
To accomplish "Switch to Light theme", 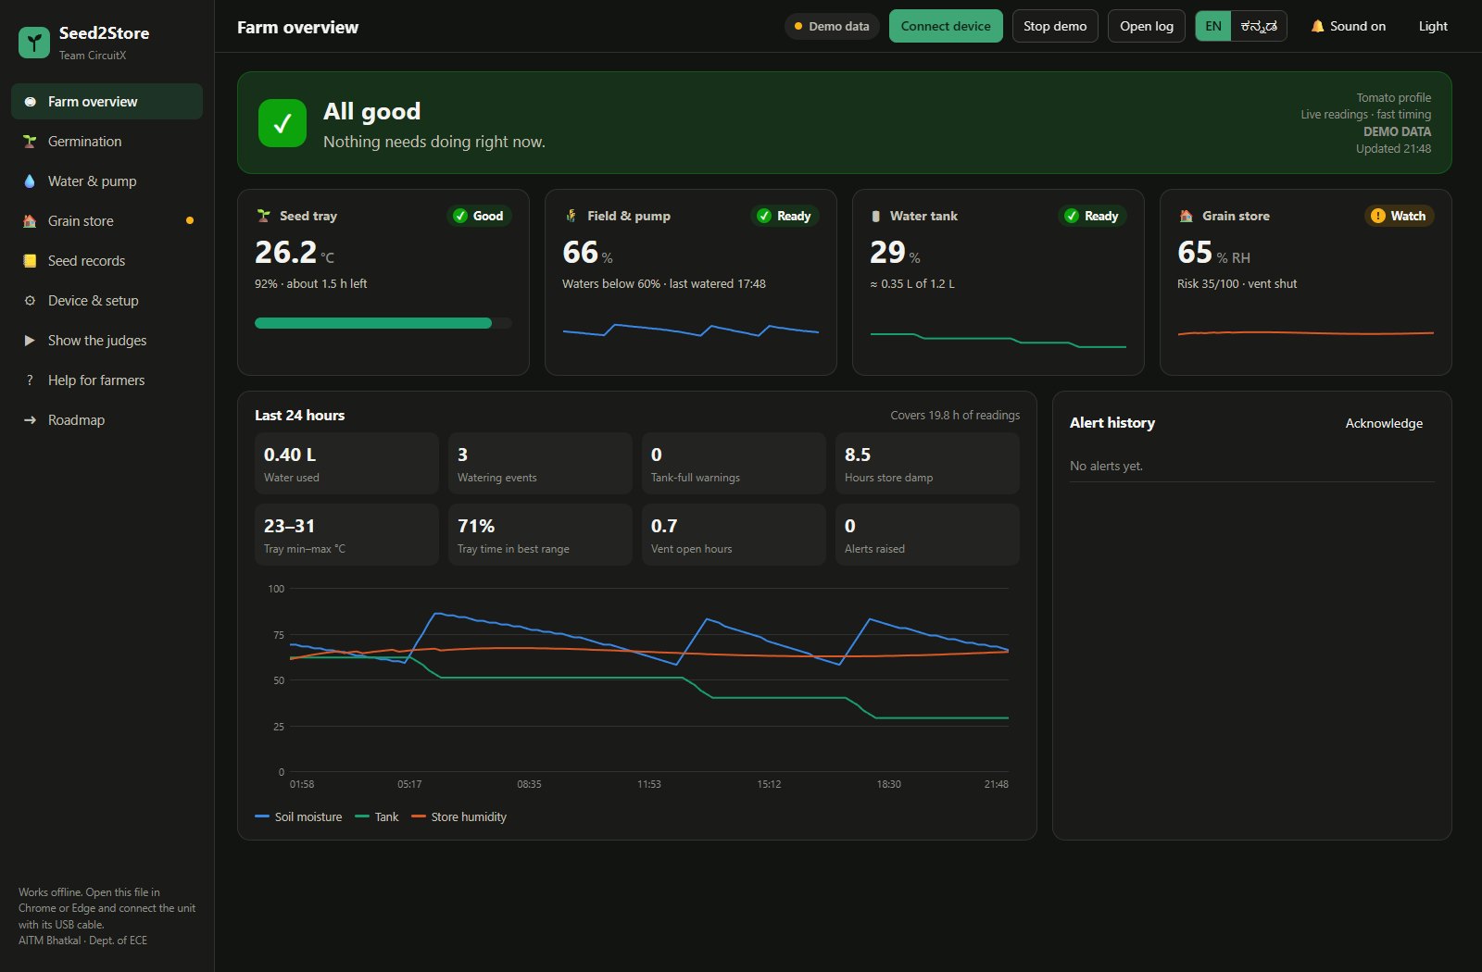I will 1433,26.
